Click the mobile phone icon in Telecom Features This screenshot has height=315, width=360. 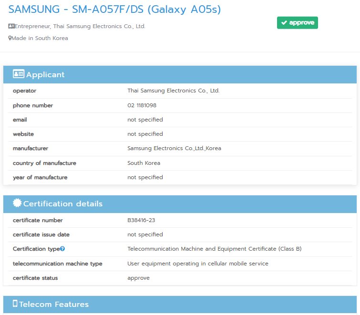[15, 304]
